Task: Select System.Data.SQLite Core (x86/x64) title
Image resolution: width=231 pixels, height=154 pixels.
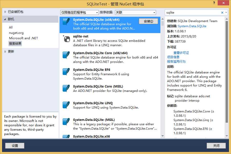Action: pyautogui.click(x=100, y=53)
